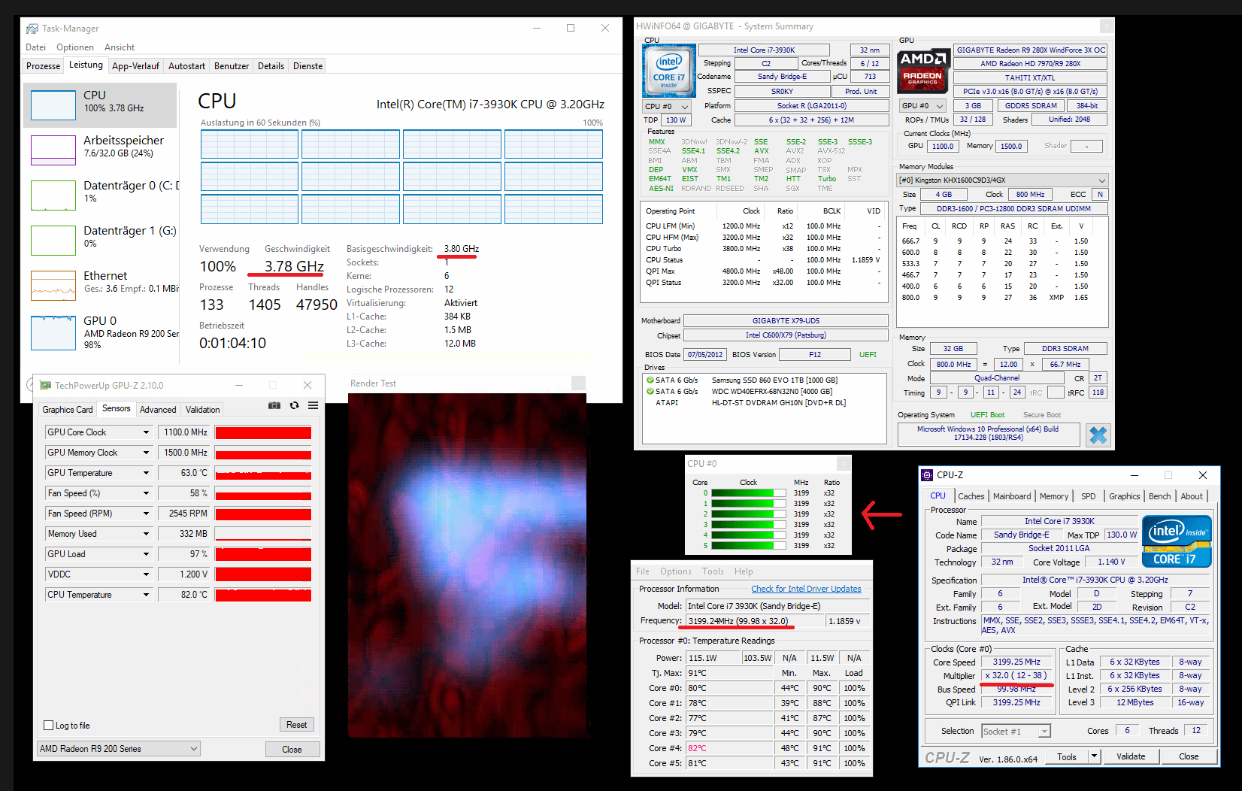The height and width of the screenshot is (791, 1242).
Task: Click the Frequency field in the temperature tool
Action: point(754,621)
